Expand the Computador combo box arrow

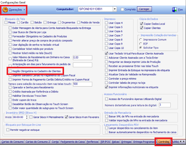pyautogui.click(x=115, y=9)
